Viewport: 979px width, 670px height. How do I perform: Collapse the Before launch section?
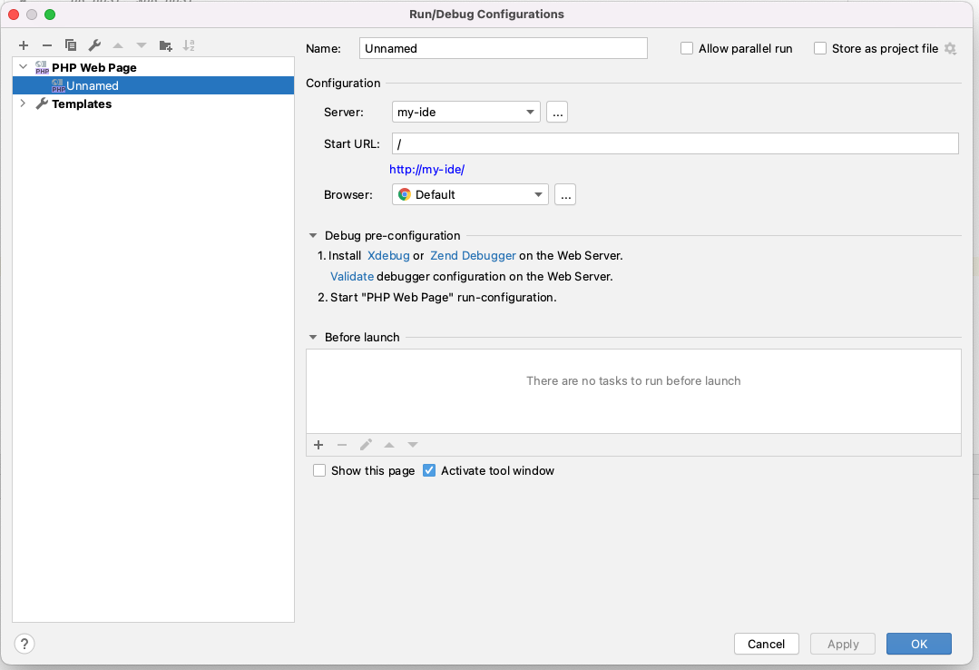(313, 337)
